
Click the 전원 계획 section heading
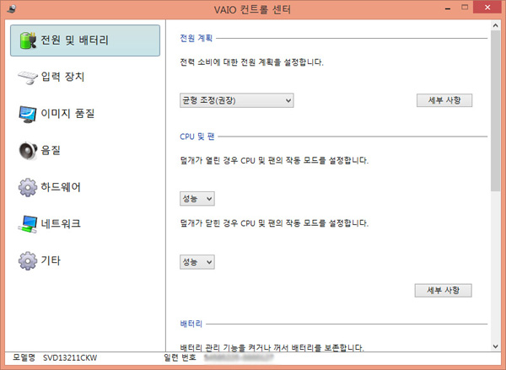(196, 39)
